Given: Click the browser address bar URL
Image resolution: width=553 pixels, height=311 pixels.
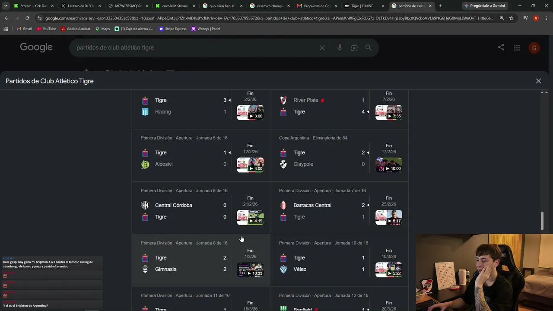Looking at the screenshot, I should pyautogui.click(x=269, y=18).
